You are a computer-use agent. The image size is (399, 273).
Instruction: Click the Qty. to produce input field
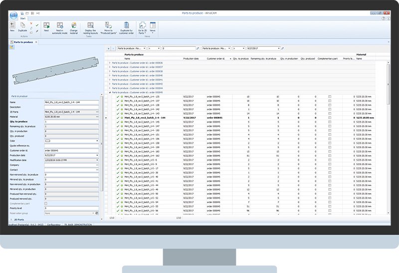point(72,121)
